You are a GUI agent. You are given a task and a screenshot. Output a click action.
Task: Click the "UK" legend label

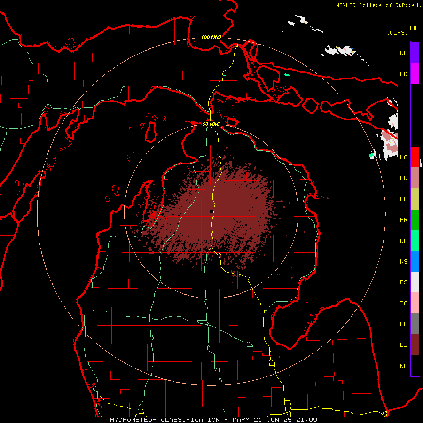(403, 74)
